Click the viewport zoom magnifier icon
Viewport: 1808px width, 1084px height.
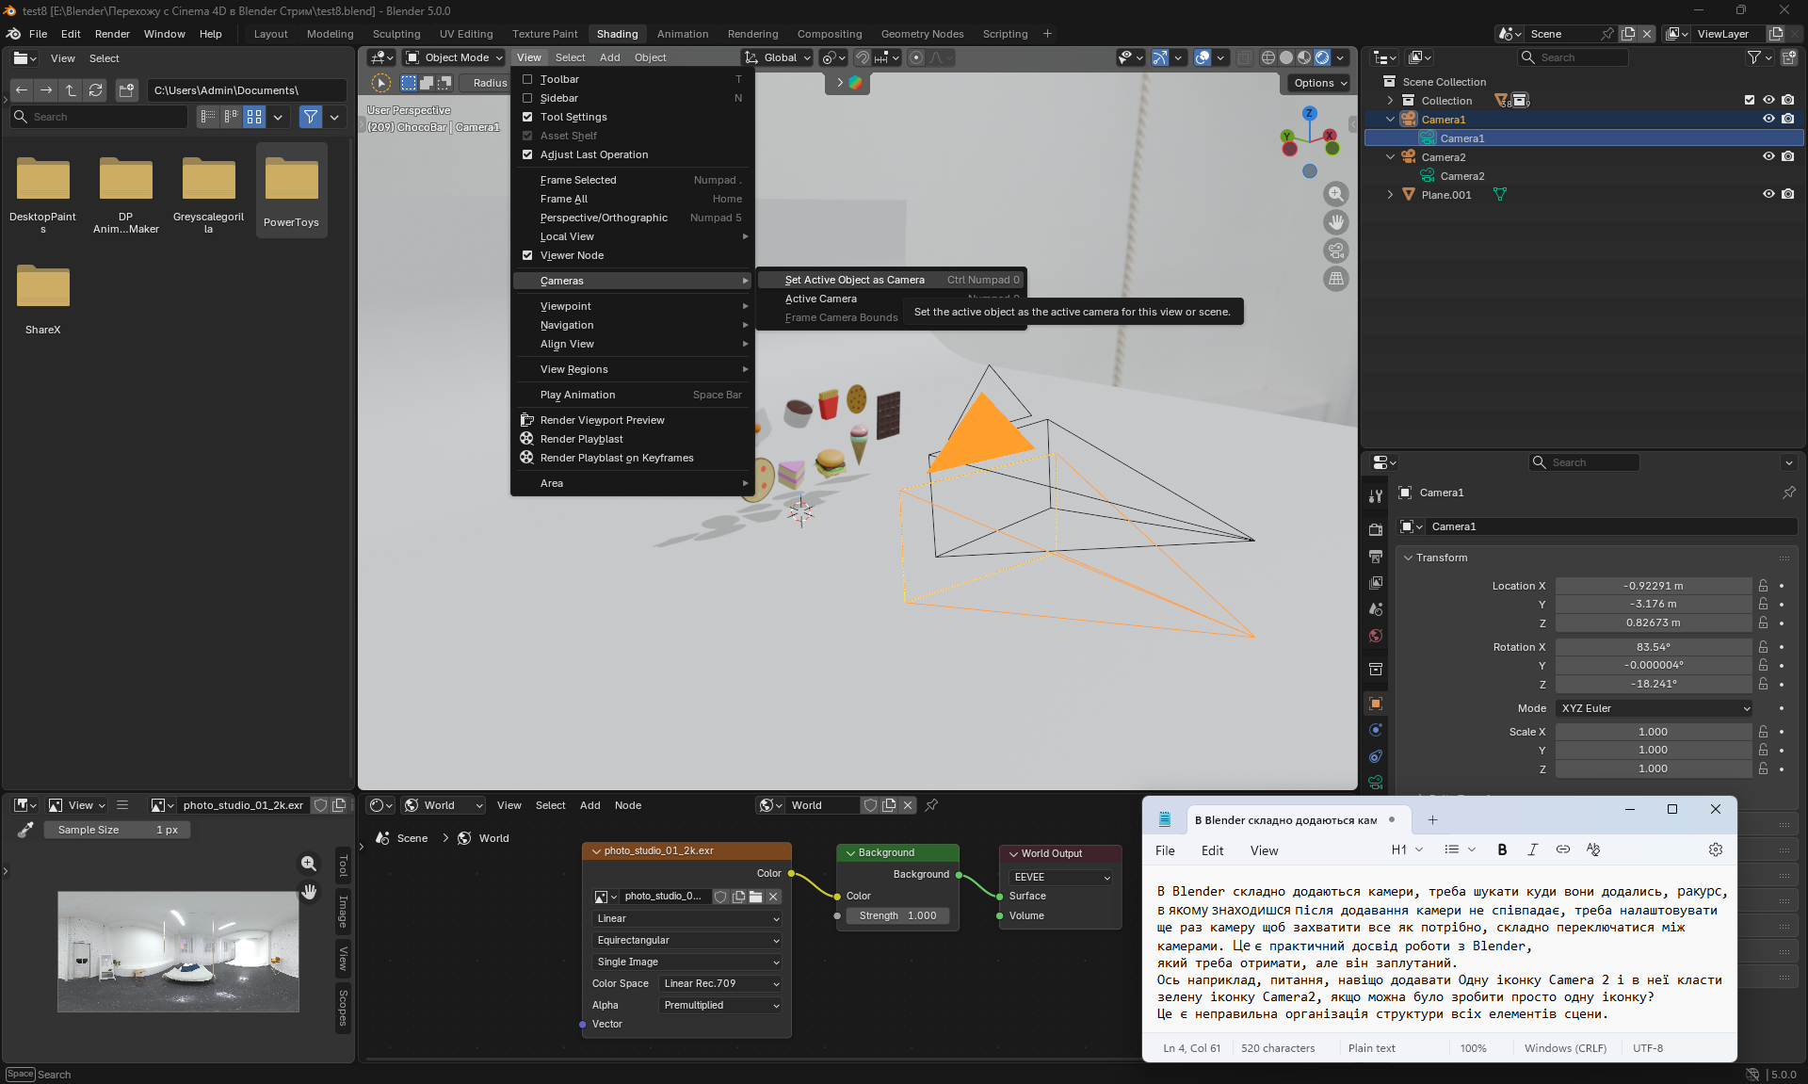(x=1335, y=194)
